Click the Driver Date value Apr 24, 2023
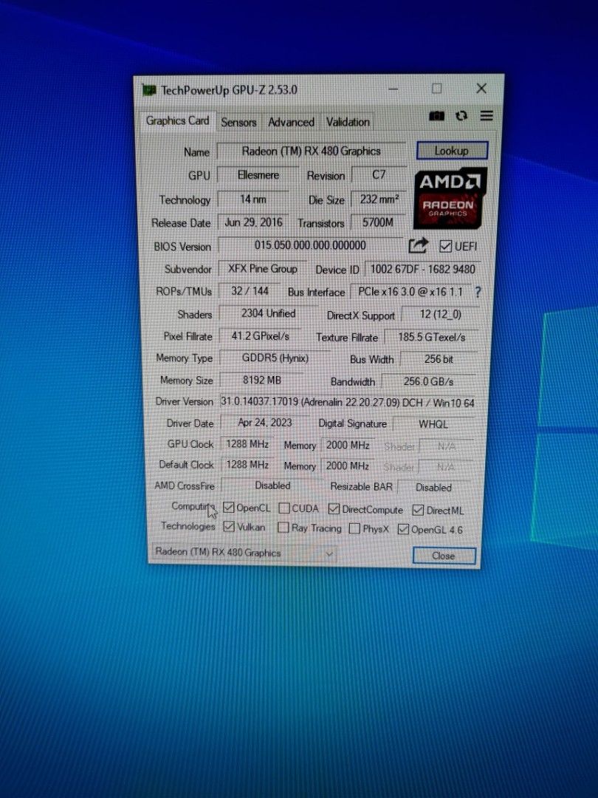The height and width of the screenshot is (798, 598). [x=265, y=423]
